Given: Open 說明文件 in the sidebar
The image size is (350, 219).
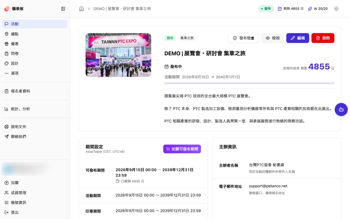Looking at the screenshot, I should coord(35,127).
